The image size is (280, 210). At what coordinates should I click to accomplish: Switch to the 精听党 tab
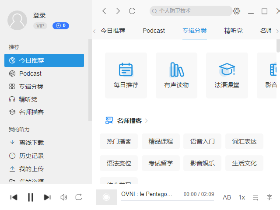point(233,31)
